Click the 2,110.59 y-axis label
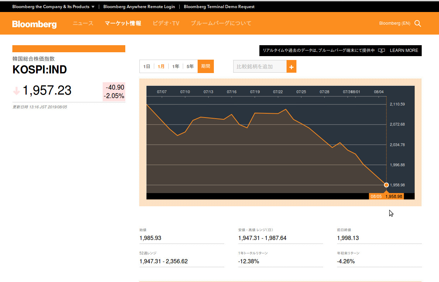439x282 pixels. pos(397,104)
